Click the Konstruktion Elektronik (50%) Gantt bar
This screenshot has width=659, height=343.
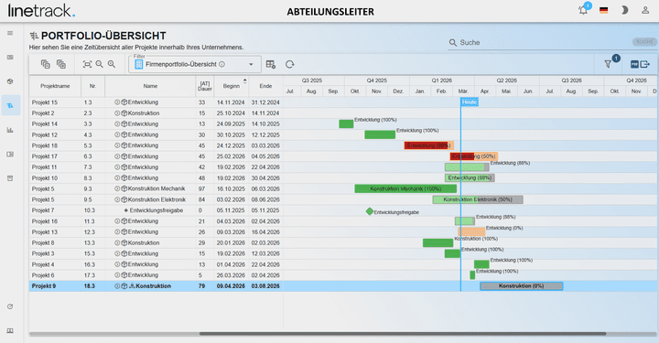[478, 199]
